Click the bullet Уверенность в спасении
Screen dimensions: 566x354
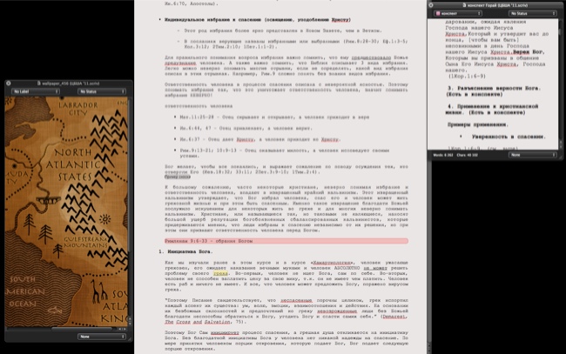click(x=509, y=137)
